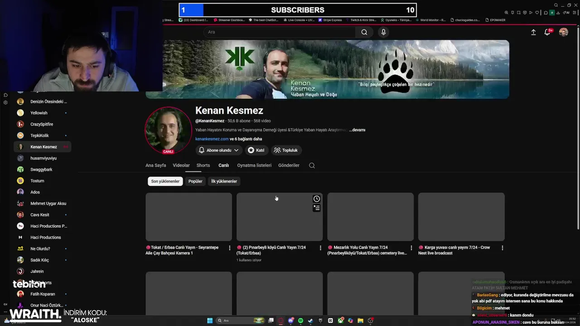
Task: Open the YouTube create/upload icon
Action: click(x=533, y=32)
